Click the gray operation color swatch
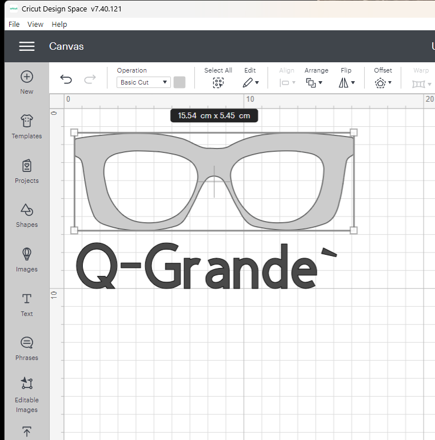 179,82
